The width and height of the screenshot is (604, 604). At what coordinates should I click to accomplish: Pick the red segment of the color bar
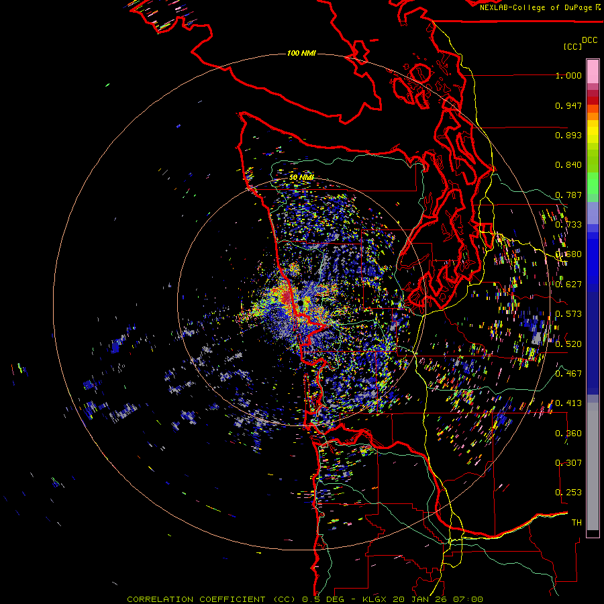tap(593, 100)
